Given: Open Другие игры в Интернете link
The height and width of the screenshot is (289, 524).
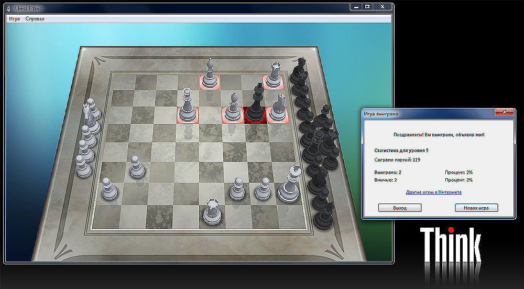Looking at the screenshot, I should coord(434,192).
